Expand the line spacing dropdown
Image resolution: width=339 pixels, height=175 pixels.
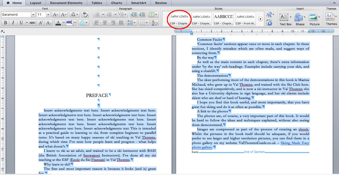point(135,23)
